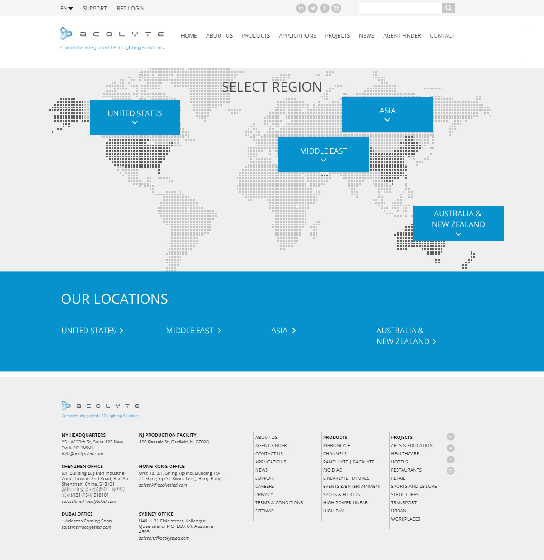The image size is (544, 560).
Task: Open Twitter icon in top bar
Action: tap(313, 8)
